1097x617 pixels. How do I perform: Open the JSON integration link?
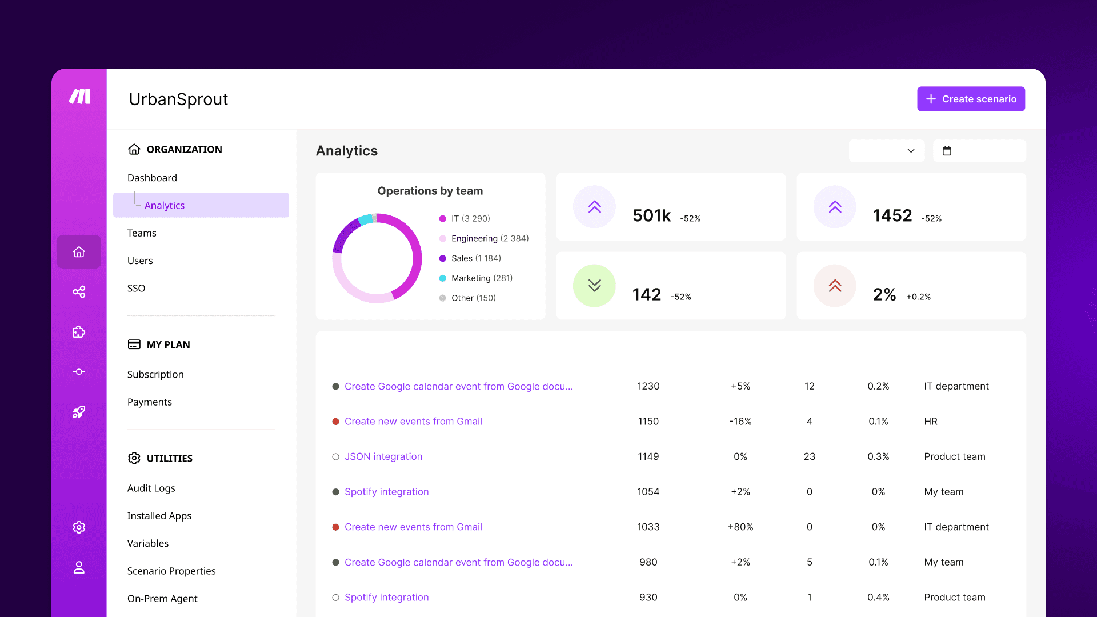(383, 456)
